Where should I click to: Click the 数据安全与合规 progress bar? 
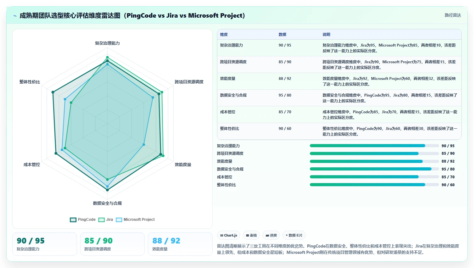coord(374,169)
